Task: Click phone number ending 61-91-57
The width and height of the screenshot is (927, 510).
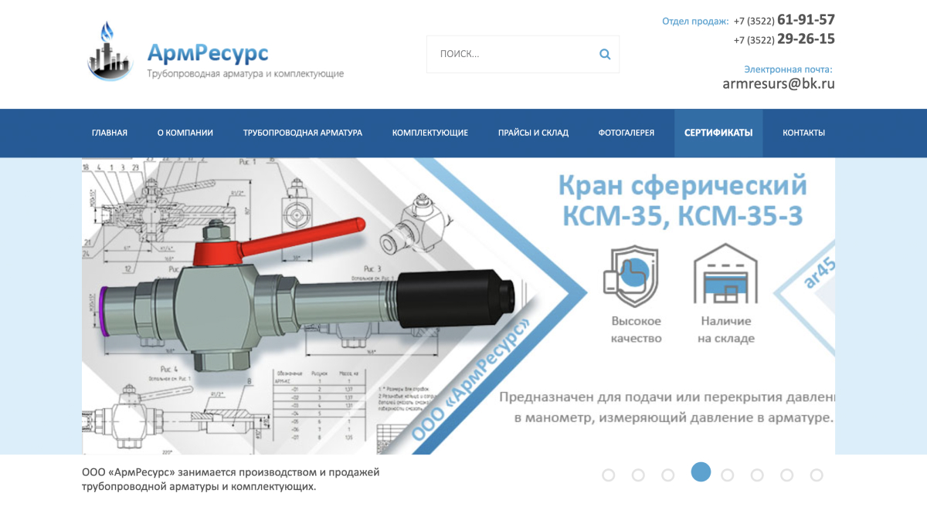Action: pos(784,20)
